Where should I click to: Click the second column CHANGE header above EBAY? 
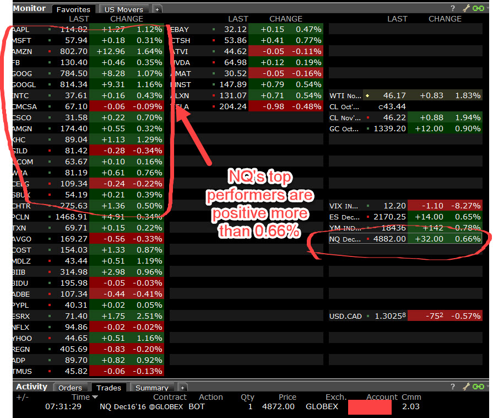285,19
